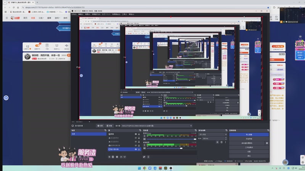The height and width of the screenshot is (171, 305).
Task: Open advanced audio properties in mixer footer
Action: pos(144,157)
